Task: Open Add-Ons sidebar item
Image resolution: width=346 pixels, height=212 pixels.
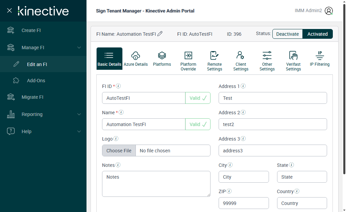Action: (x=36, y=81)
